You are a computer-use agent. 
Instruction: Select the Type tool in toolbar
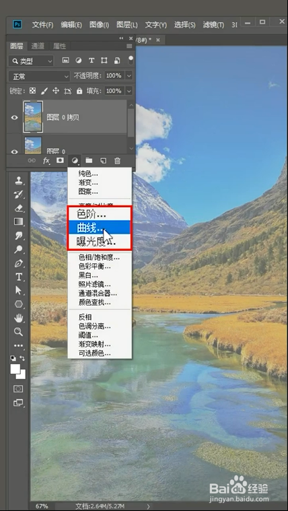coord(19,277)
